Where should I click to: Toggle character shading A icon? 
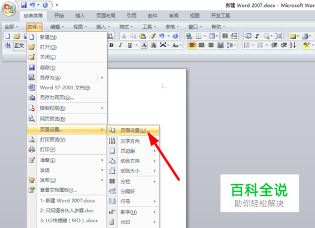click(x=154, y=45)
